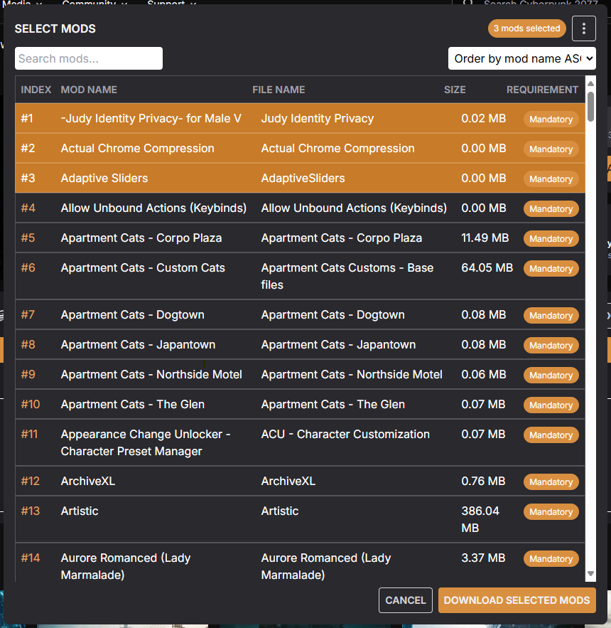This screenshot has width=611, height=628.
Task: Click Mandatory badge for Apartment Cats - Dogtown
Action: (x=551, y=315)
